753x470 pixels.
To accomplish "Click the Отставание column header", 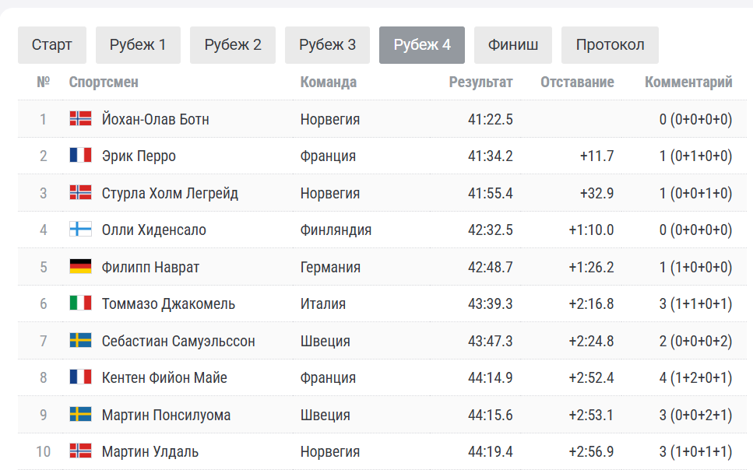I will click(576, 81).
